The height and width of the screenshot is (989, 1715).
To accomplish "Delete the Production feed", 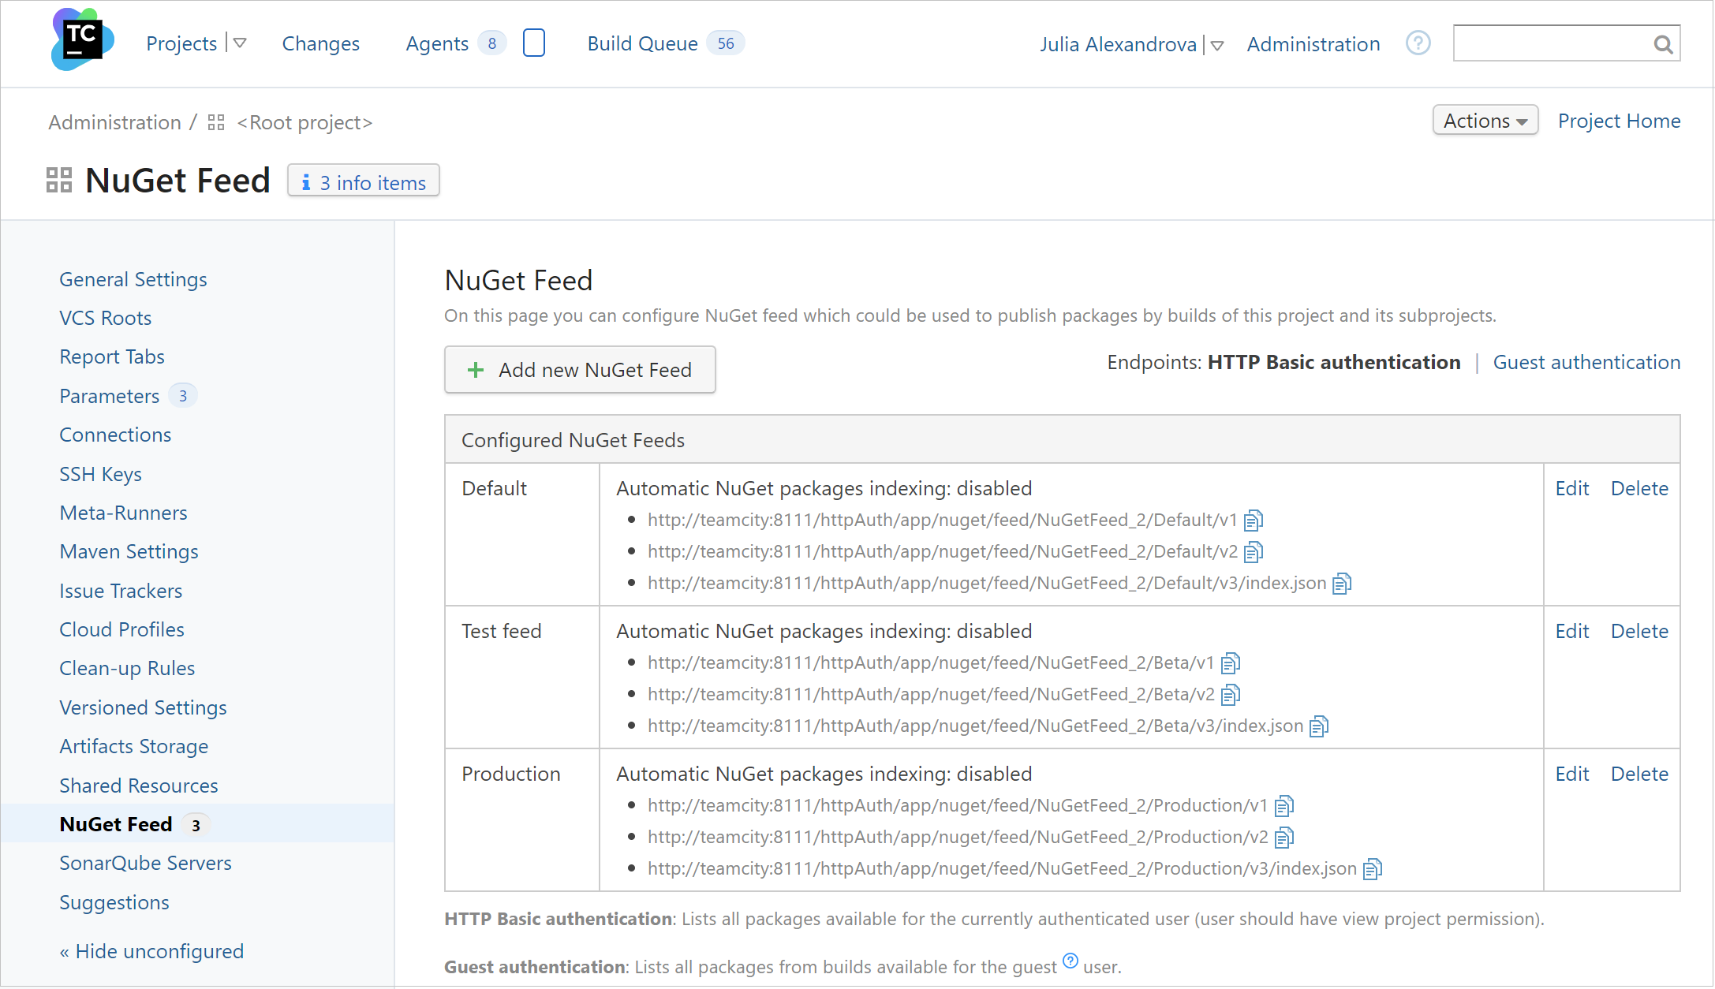I will pos(1639,774).
